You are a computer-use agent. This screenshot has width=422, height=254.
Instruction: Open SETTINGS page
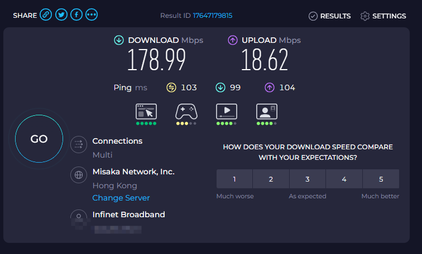[383, 16]
